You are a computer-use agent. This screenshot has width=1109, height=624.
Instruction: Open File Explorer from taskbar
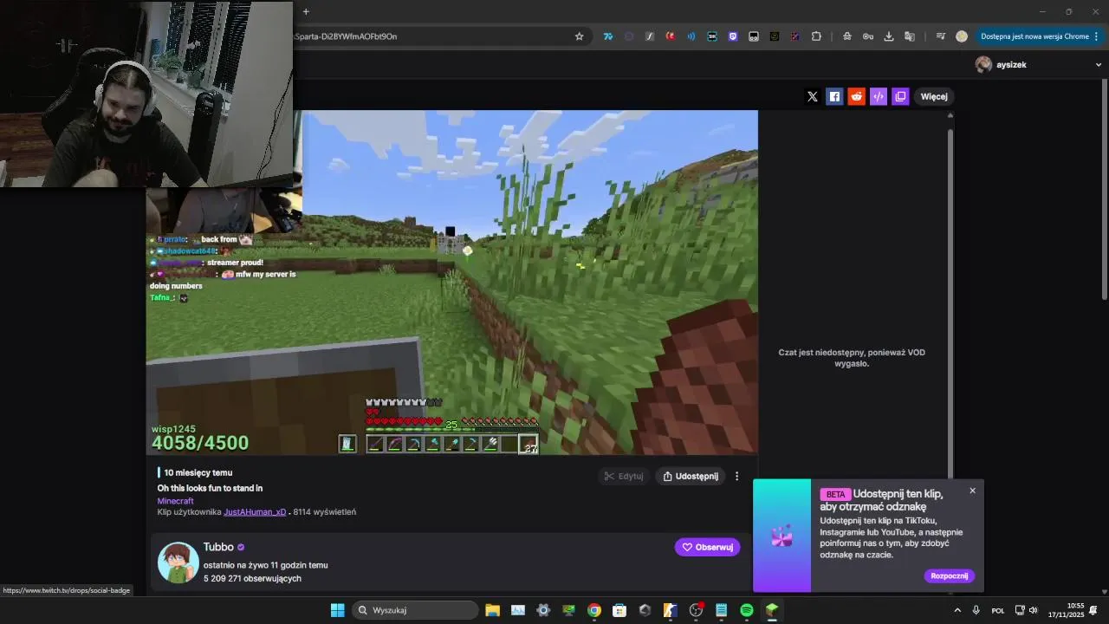pyautogui.click(x=492, y=610)
